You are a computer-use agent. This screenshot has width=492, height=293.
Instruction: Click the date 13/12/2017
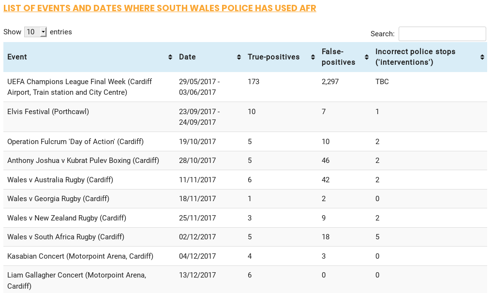pos(197,275)
